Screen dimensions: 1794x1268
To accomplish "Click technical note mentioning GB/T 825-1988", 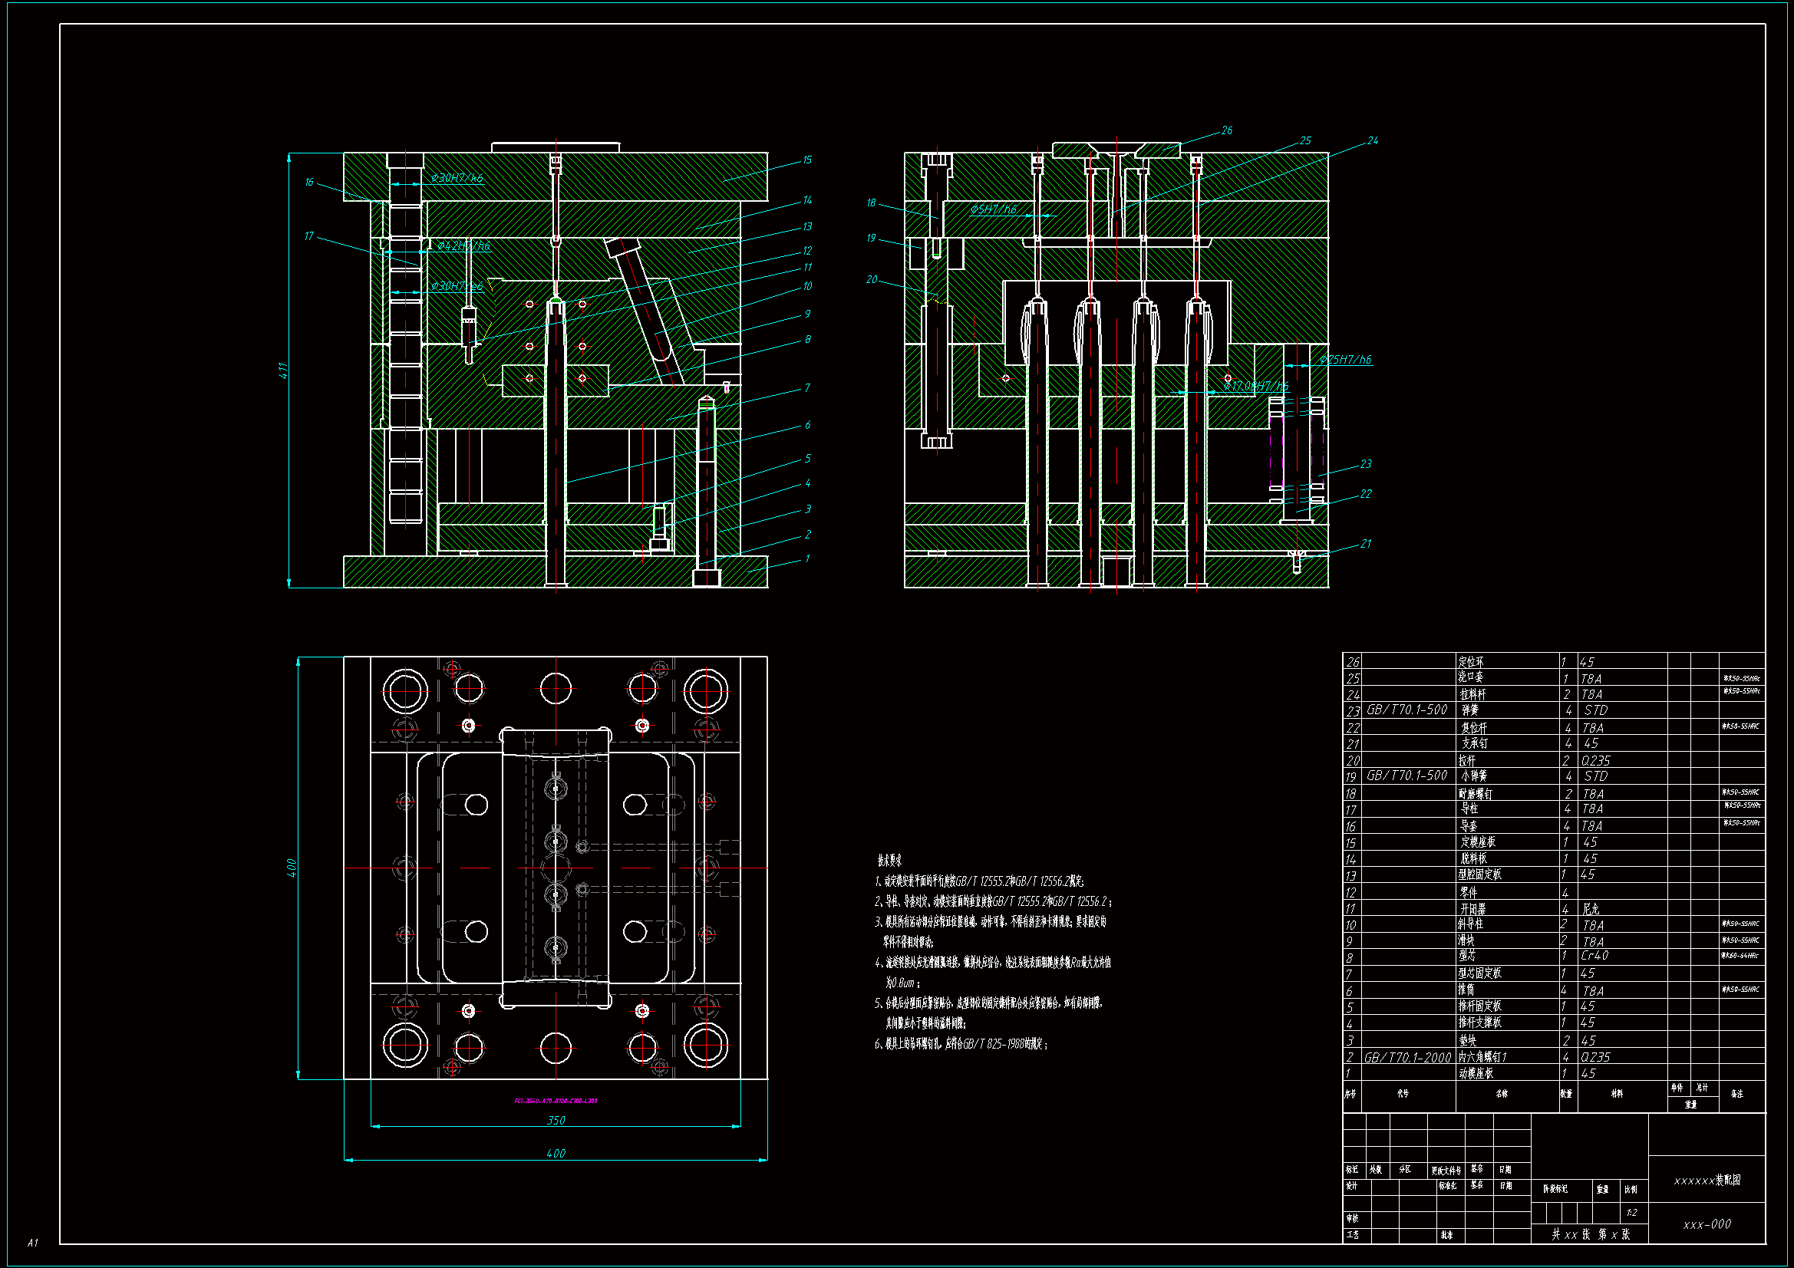I will (x=961, y=1044).
